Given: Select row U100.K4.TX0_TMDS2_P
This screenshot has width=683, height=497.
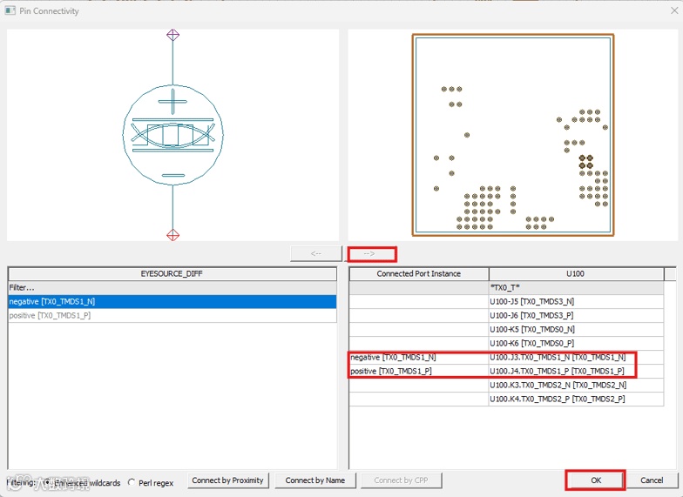Looking at the screenshot, I should point(576,399).
